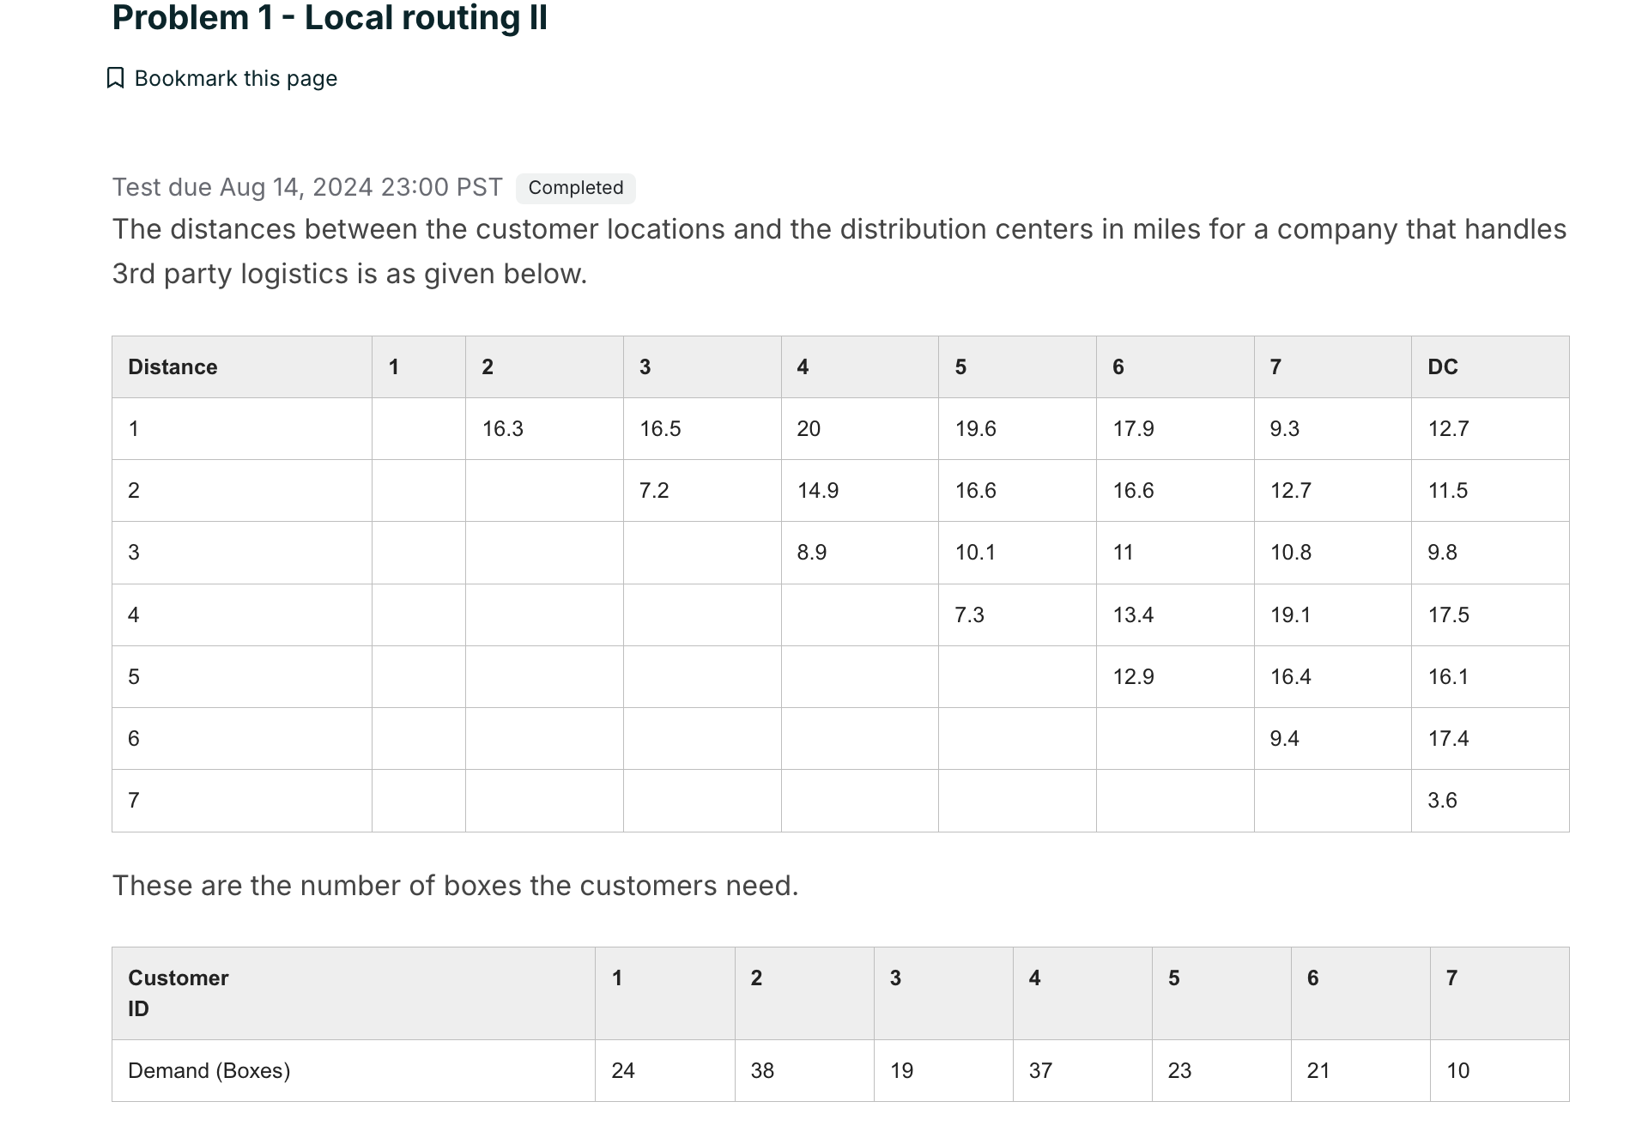Click the bookmark flag icon
Viewport: 1648px width, 1126px height.
[118, 78]
